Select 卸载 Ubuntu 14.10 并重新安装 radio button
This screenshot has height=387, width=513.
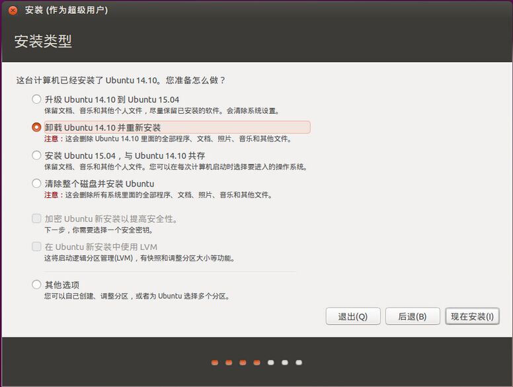point(36,127)
